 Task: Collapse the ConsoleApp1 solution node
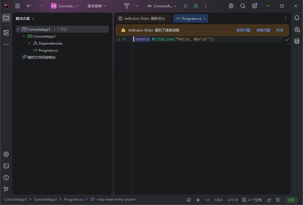18,29
